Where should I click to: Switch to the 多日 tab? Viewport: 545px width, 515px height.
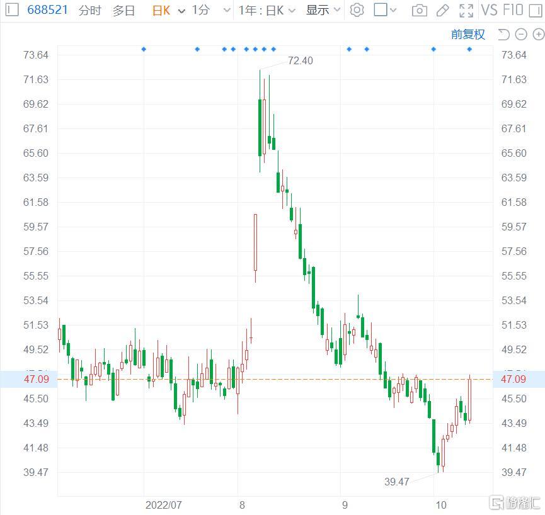[x=123, y=11]
